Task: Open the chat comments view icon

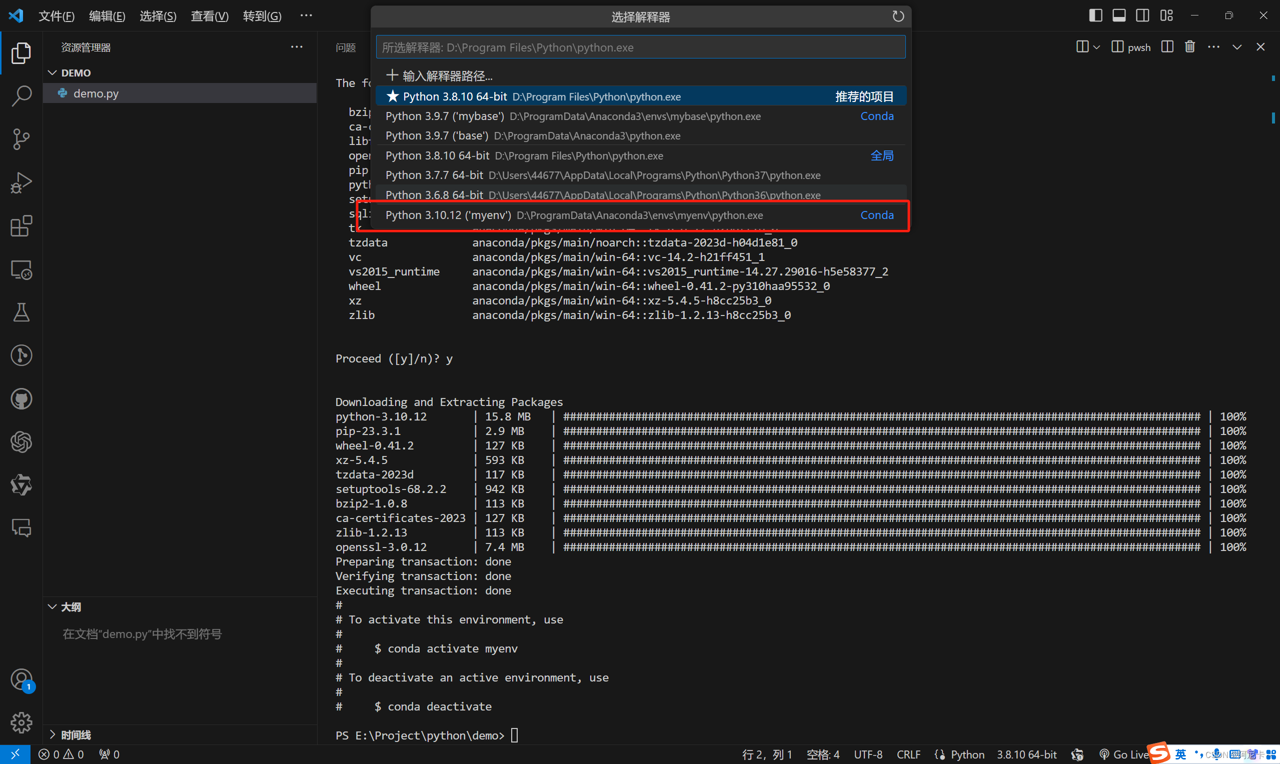Action: coord(21,527)
